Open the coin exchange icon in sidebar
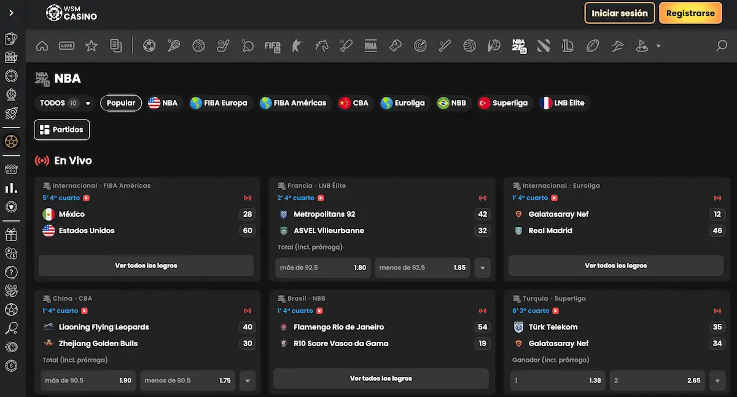The width and height of the screenshot is (737, 397). tap(11, 253)
